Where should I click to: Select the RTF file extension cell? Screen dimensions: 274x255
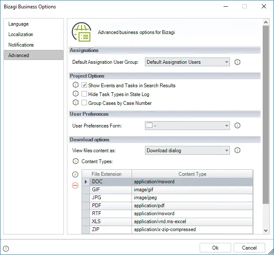(111, 213)
